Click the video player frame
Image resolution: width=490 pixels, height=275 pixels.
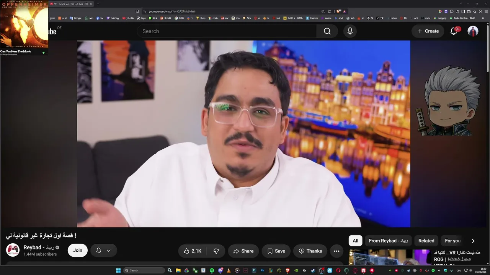[x=243, y=134]
